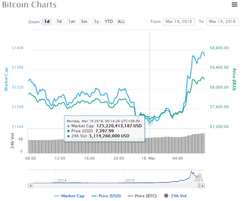This screenshot has width=249, height=201.
Task: Click the $124B market cap axis label
Action: 18,127
